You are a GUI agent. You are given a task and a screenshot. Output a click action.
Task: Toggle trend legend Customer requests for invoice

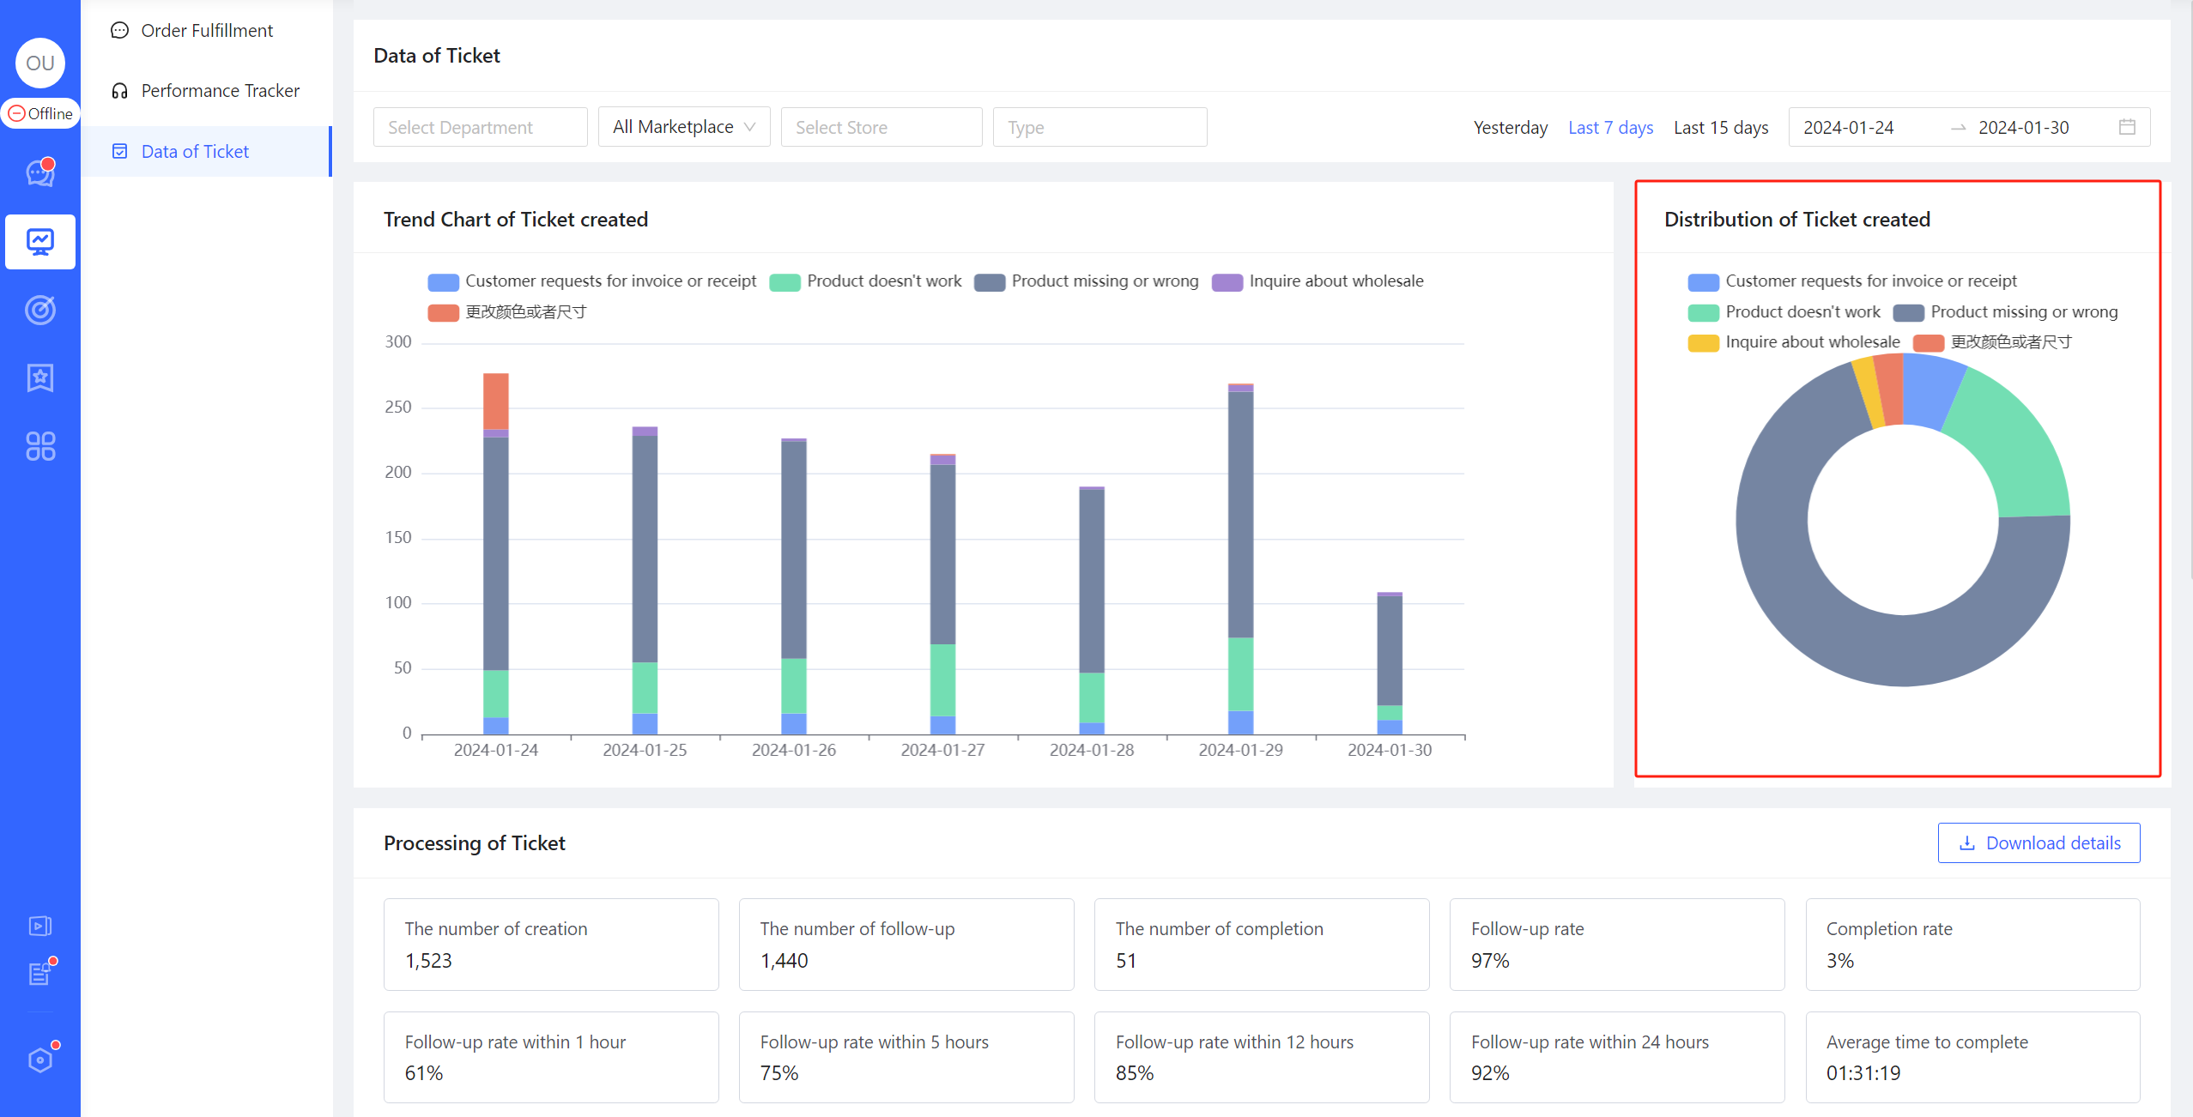592,281
